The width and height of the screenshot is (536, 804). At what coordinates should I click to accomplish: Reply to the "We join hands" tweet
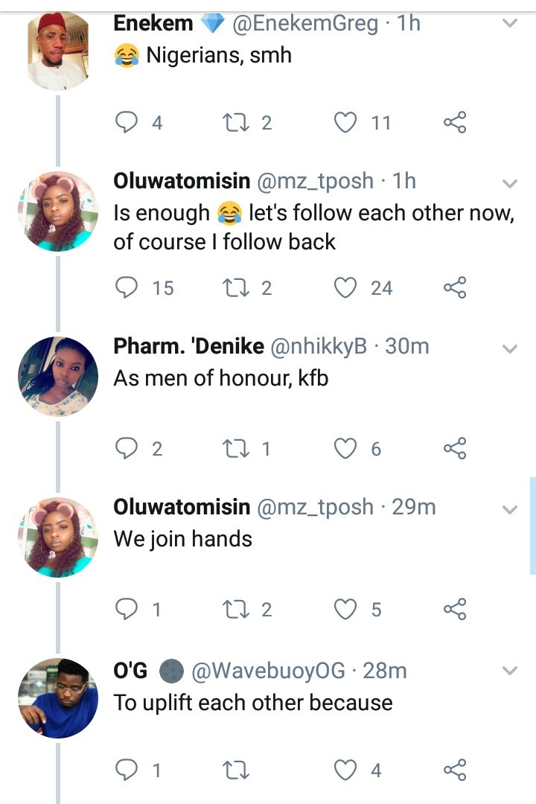click(x=127, y=610)
